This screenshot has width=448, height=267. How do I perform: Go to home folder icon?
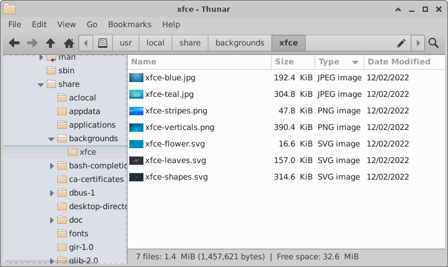69,43
